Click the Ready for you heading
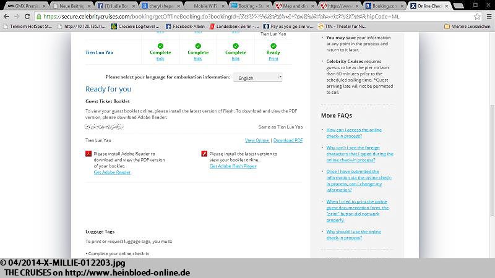This screenshot has height=278, width=495. point(108,89)
